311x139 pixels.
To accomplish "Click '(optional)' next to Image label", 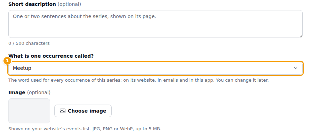I will (x=39, y=92).
